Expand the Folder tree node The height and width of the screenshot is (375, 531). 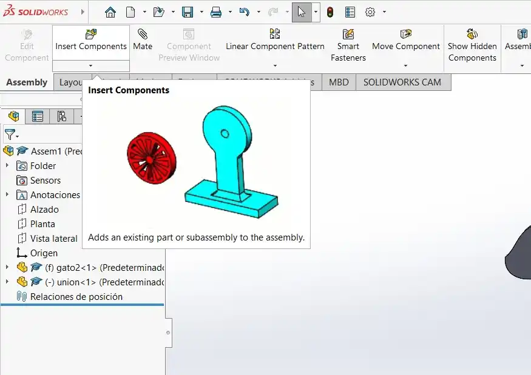point(7,165)
